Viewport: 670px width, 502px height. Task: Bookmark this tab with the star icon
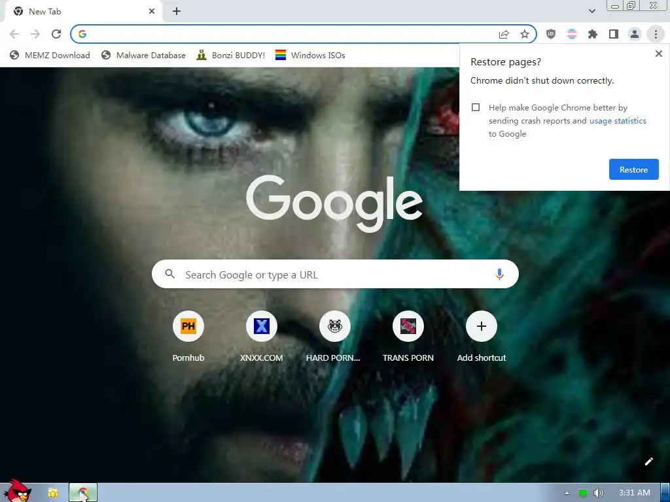tap(525, 34)
